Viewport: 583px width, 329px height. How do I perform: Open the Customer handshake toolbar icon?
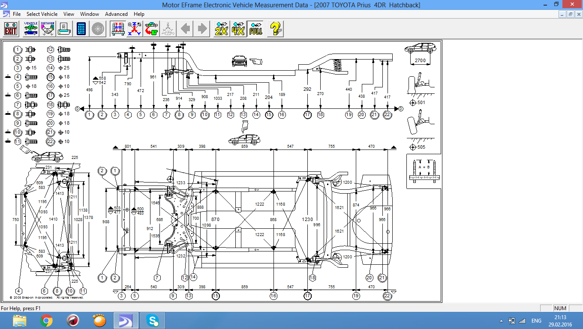click(48, 29)
